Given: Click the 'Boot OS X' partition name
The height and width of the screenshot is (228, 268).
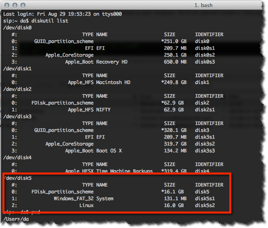Looking at the screenshot, I should [x=109, y=151].
